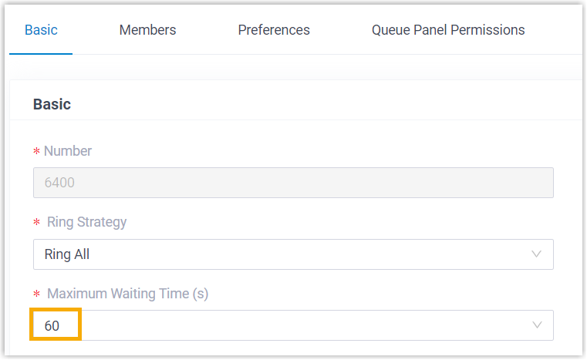Screen dimensions: 587x360
Task: Click the 'Basic' section heading
Action: (52, 104)
